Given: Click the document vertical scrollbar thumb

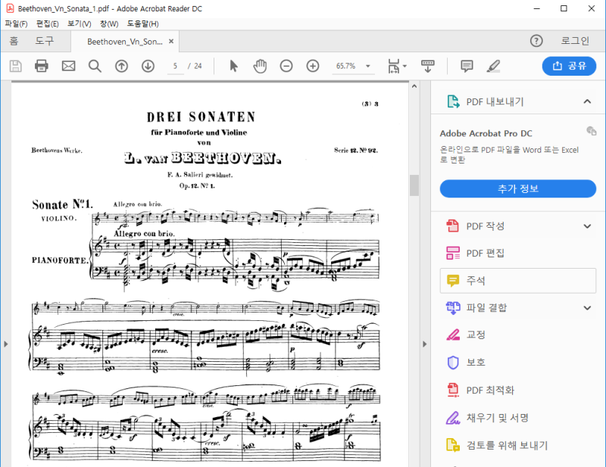Looking at the screenshot, I should 414,185.
